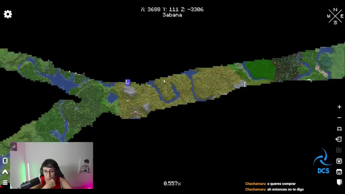Zoom out with the minus icon
The height and width of the screenshot is (194, 345).
click(339, 118)
